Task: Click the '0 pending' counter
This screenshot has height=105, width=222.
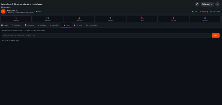Action: tap(204, 12)
